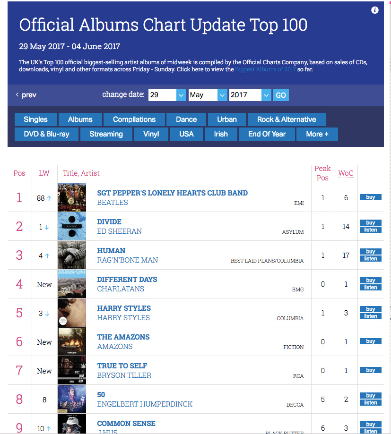Click buy for Different Days
391x434 pixels.
(371, 280)
